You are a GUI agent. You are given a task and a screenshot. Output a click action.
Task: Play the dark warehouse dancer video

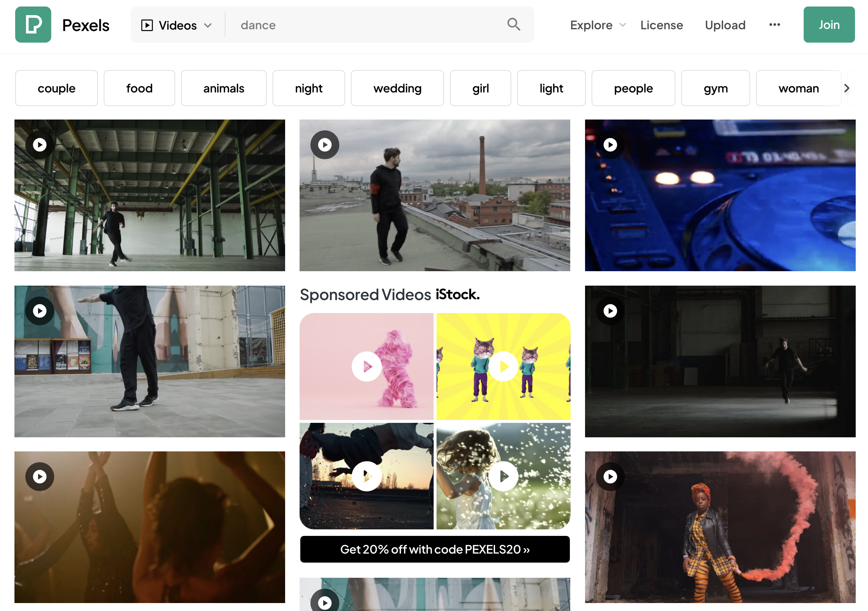pyautogui.click(x=610, y=311)
